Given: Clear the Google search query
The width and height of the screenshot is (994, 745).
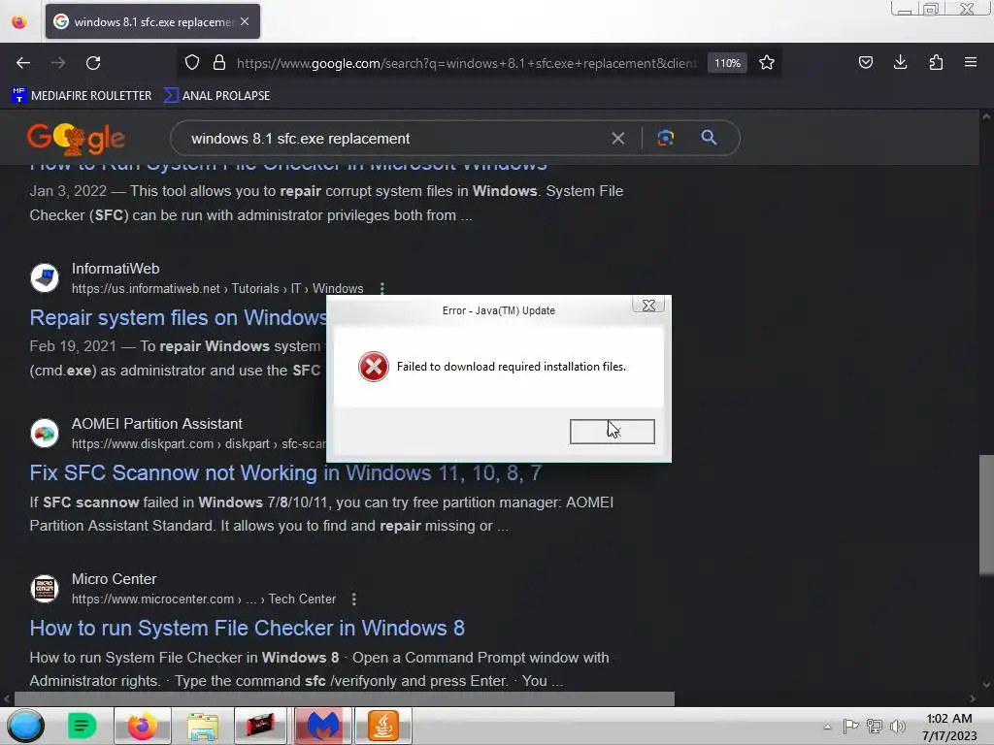Looking at the screenshot, I should point(618,138).
